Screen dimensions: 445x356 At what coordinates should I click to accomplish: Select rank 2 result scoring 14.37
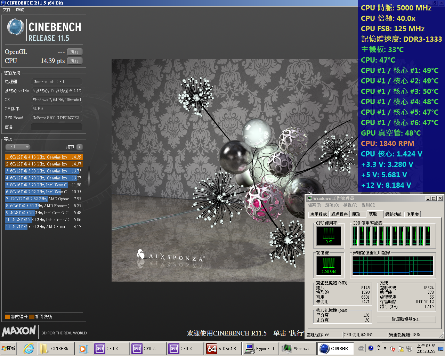pos(44,164)
